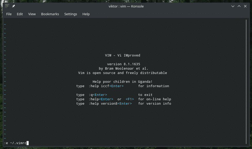Click the ':e ~/.vimrc' command line text
252x149 pixels.
(x=15, y=143)
